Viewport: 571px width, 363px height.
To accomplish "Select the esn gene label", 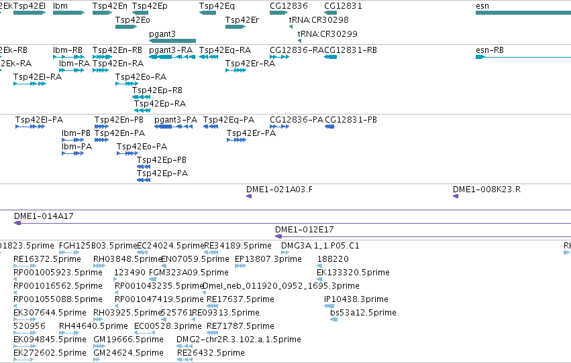I will (482, 6).
